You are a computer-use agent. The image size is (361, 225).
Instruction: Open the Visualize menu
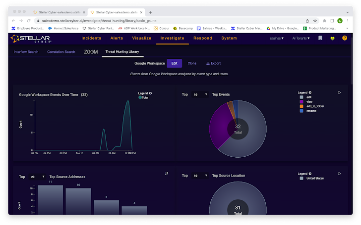(x=142, y=38)
